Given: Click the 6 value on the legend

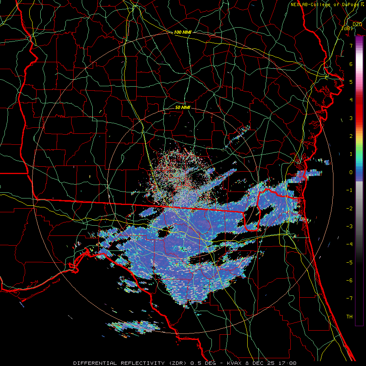Looking at the screenshot, I should (x=351, y=64).
